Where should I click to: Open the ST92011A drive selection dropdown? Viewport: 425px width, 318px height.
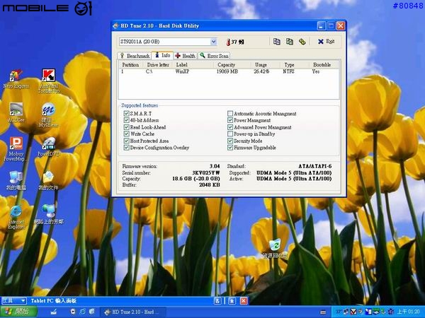coord(213,42)
